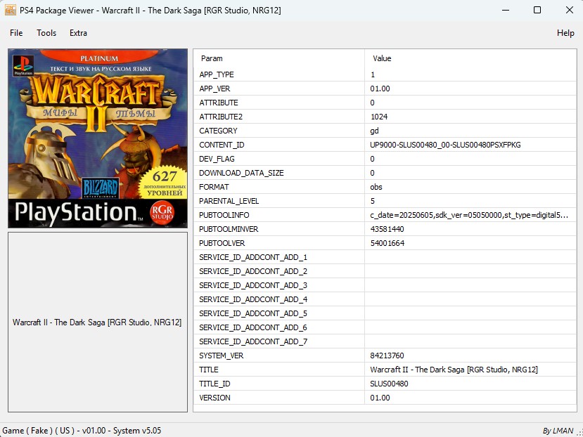Select the PUBTOOLINFO parameter
This screenshot has height=437, width=583.
(224, 215)
